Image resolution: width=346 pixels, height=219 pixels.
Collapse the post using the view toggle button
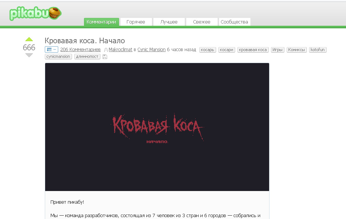(51, 50)
